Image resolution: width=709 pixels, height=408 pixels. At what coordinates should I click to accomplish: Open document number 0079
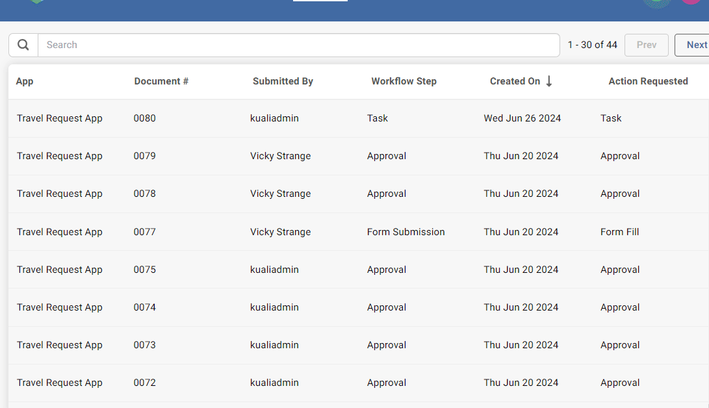click(x=145, y=156)
